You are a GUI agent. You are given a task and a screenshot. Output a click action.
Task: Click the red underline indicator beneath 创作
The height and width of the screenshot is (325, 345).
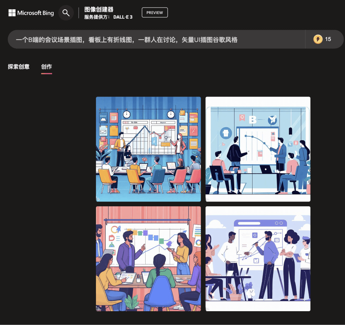(x=47, y=73)
